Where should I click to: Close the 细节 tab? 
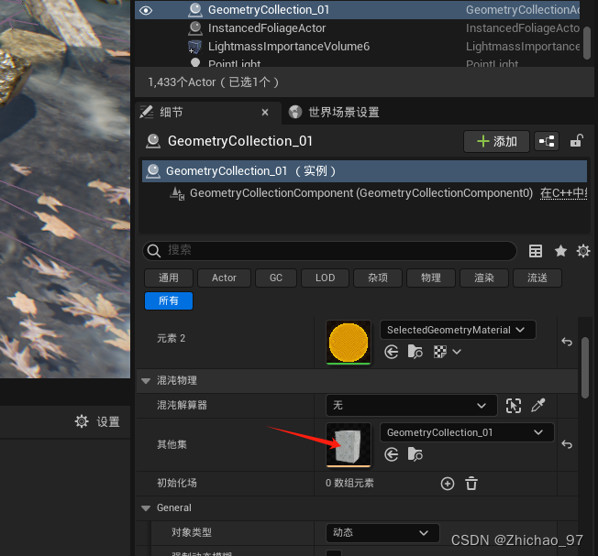[x=265, y=113]
